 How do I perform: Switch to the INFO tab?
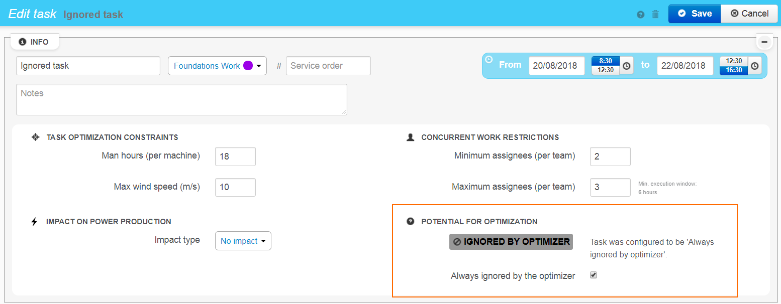tap(34, 42)
